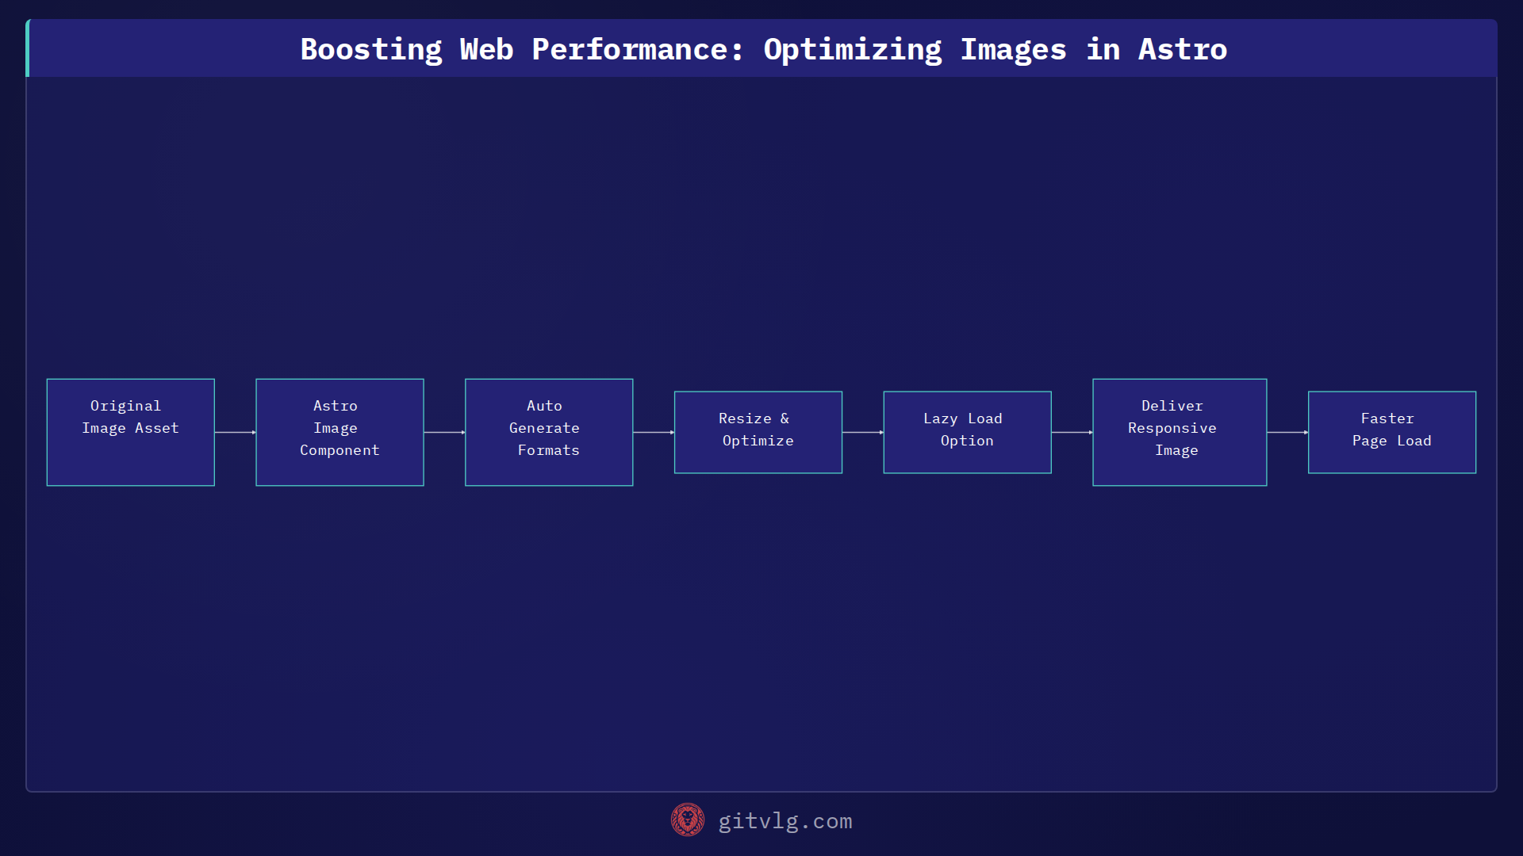
Task: Click the Lazy Load Option box
Action: pos(968,432)
